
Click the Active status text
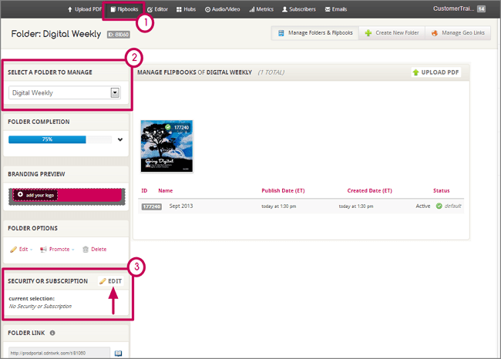point(423,206)
